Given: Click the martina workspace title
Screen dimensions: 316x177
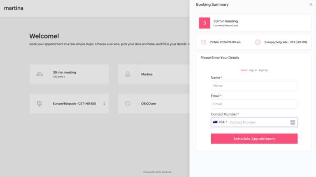Looking at the screenshot, I should [14, 8].
